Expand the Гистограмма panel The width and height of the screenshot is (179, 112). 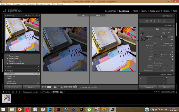(x=174, y=16)
